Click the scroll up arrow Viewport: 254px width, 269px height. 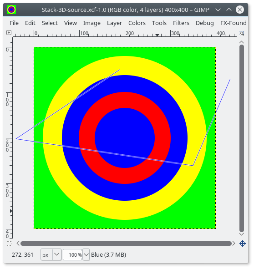click(242, 42)
